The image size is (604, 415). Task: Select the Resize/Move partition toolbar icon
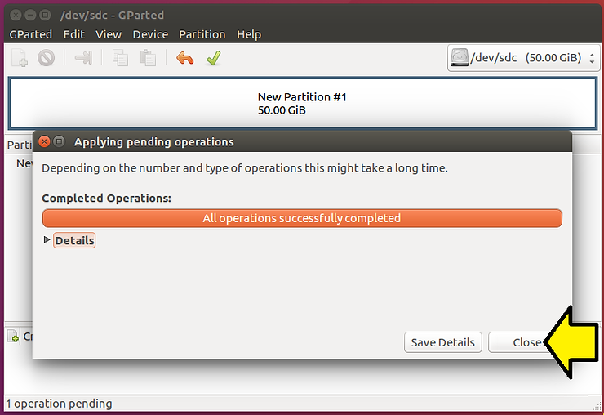(83, 58)
